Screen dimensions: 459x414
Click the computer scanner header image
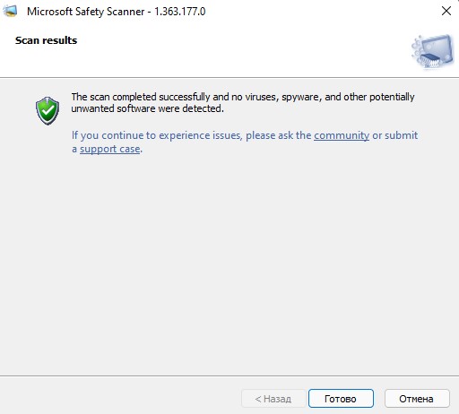pyautogui.click(x=432, y=51)
